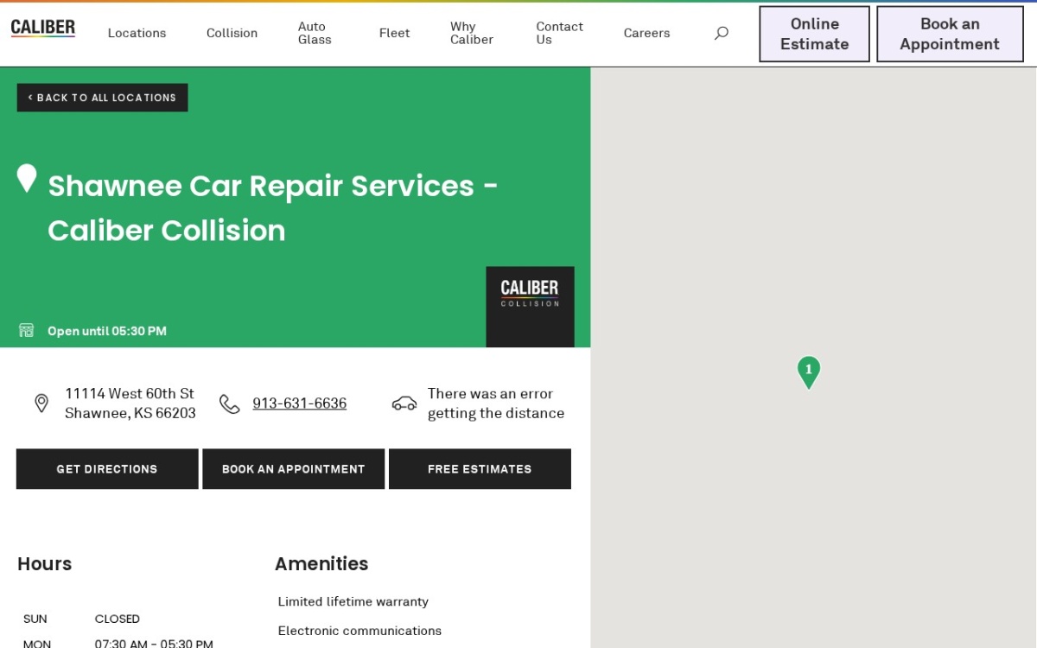Image resolution: width=1037 pixels, height=648 pixels.
Task: Open the Careers page link
Action: (x=646, y=33)
